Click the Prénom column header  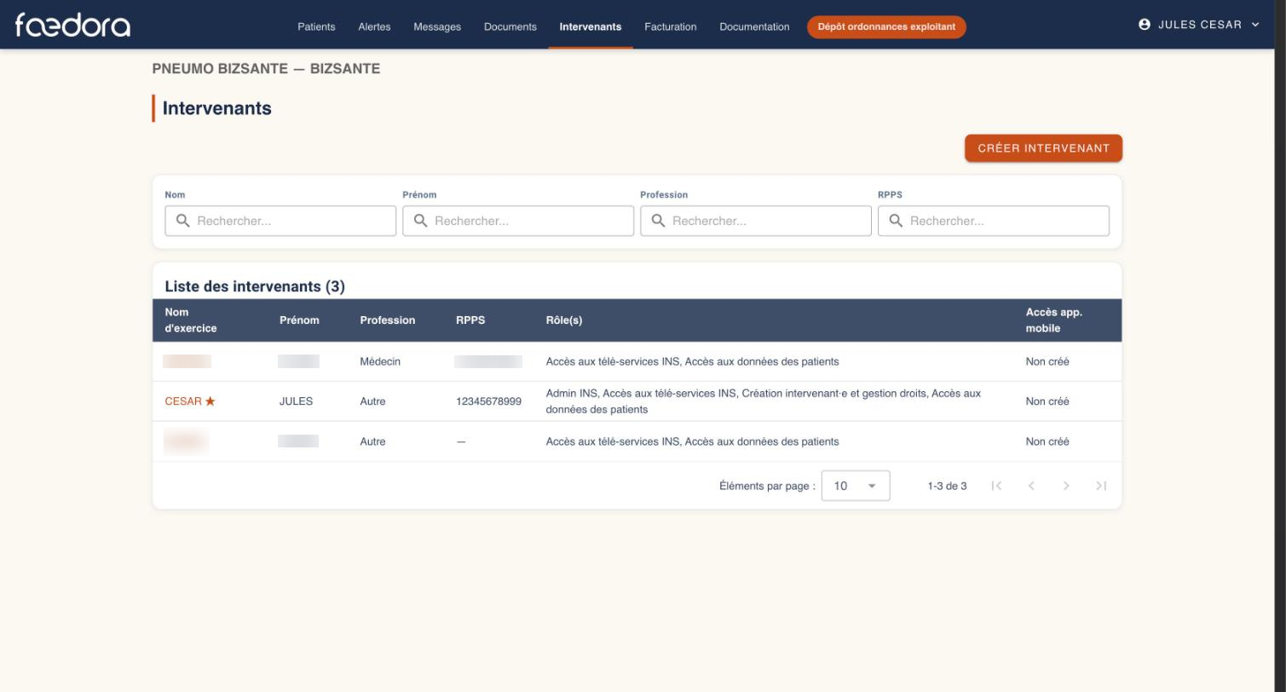point(299,320)
